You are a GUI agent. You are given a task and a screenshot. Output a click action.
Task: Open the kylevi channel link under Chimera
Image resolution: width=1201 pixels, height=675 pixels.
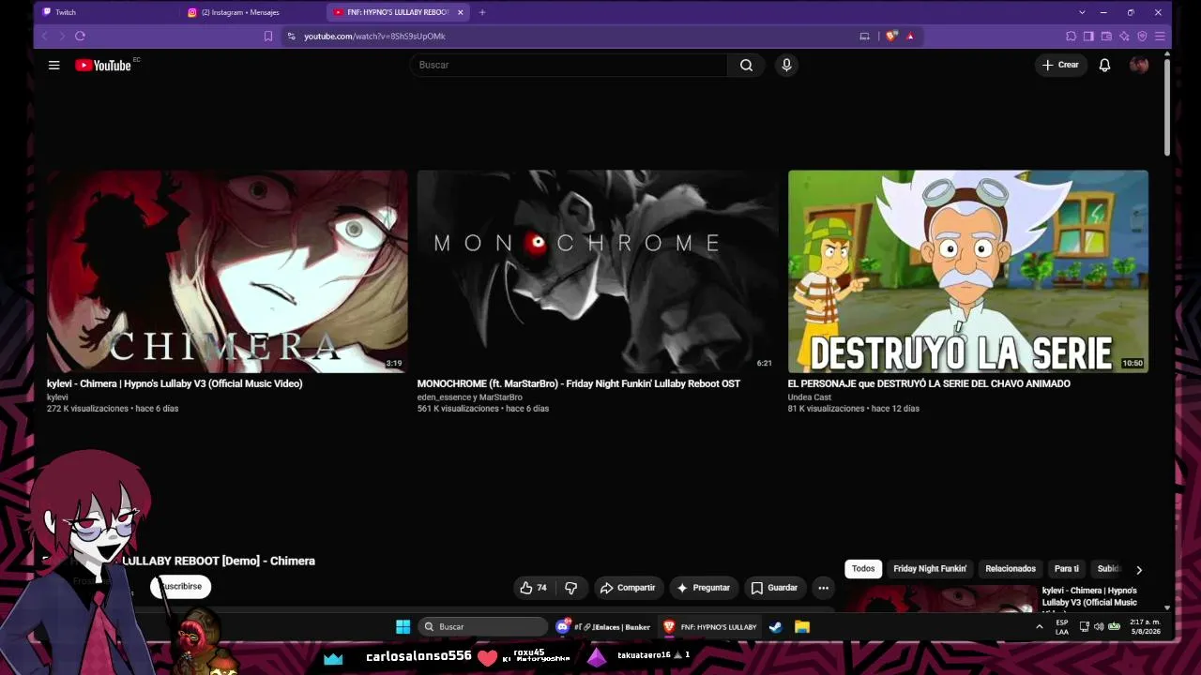pyautogui.click(x=57, y=397)
